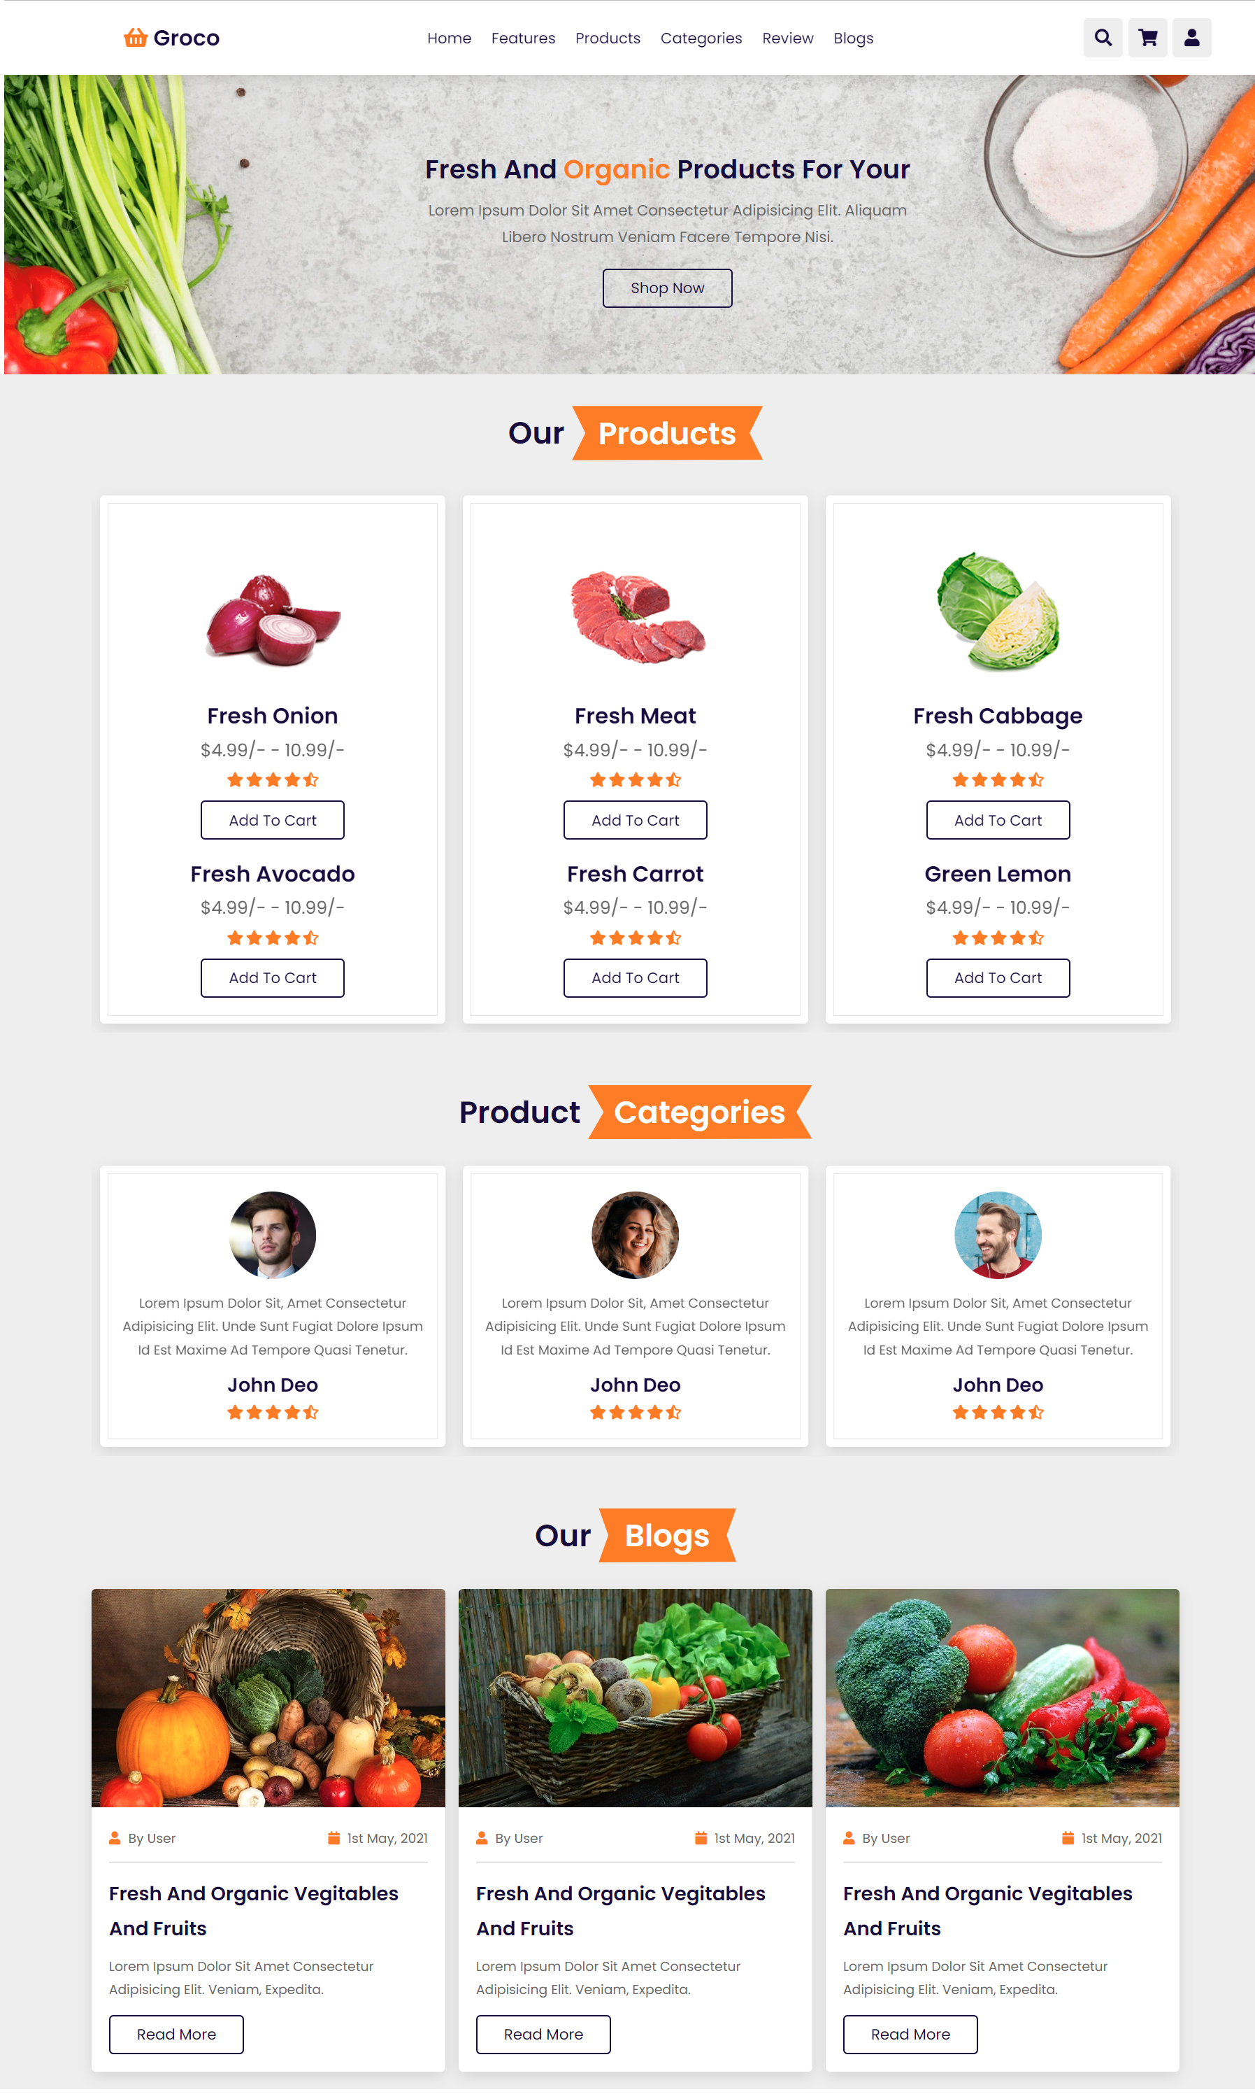This screenshot has width=1255, height=2099.
Task: Click Read More on the second blog
Action: [543, 2035]
